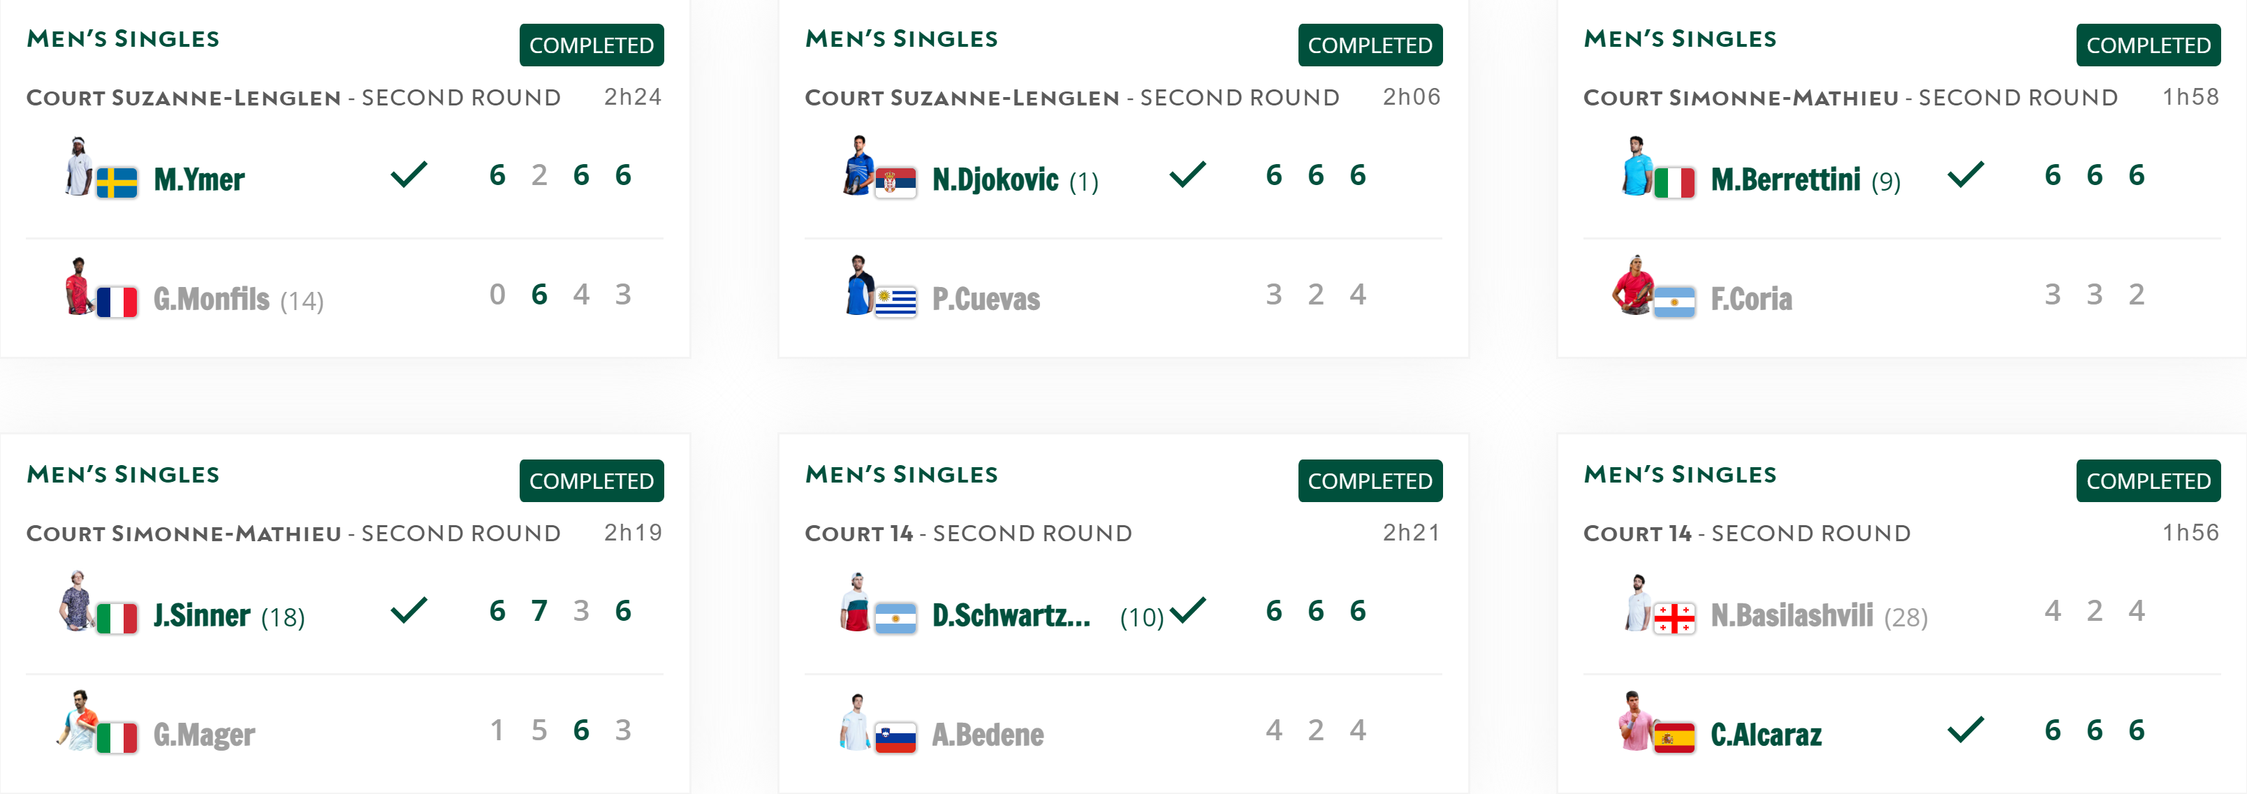Click the Serbian flag next to N.Djokovic

tap(895, 183)
